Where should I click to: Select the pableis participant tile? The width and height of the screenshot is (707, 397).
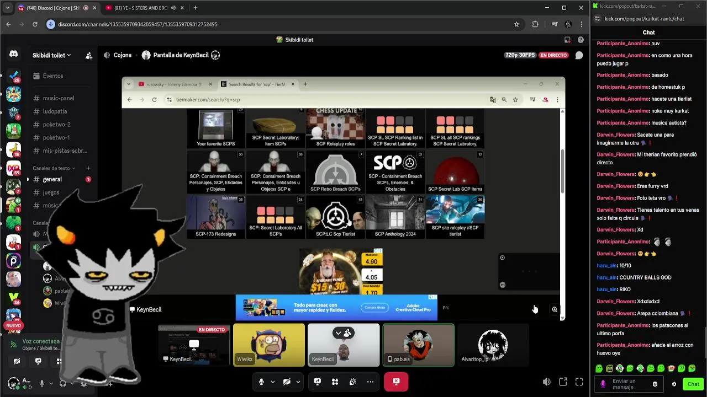pos(418,345)
